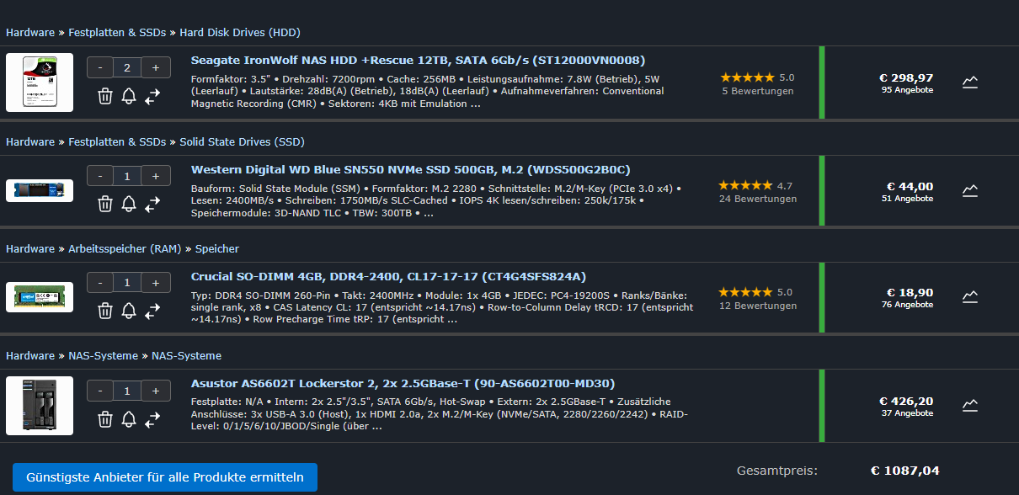The width and height of the screenshot is (1019, 495).
Task: Click total € 1087,04
Action: tap(904, 471)
